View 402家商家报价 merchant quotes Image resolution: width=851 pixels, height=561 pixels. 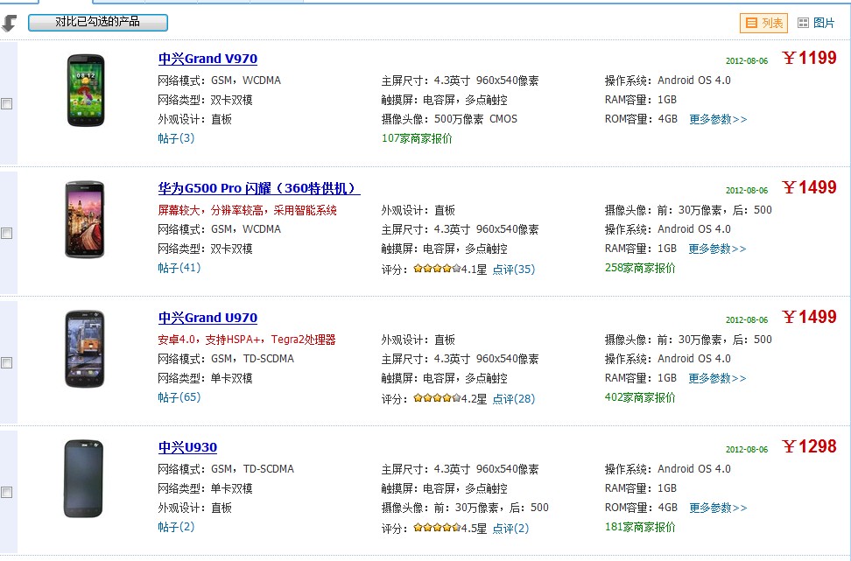coord(640,397)
